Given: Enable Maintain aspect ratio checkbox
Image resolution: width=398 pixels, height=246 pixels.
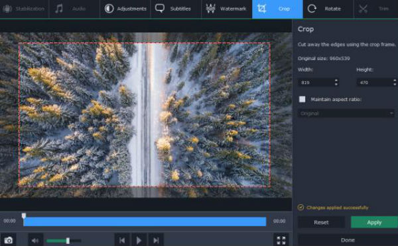Looking at the screenshot, I should pyautogui.click(x=302, y=99).
